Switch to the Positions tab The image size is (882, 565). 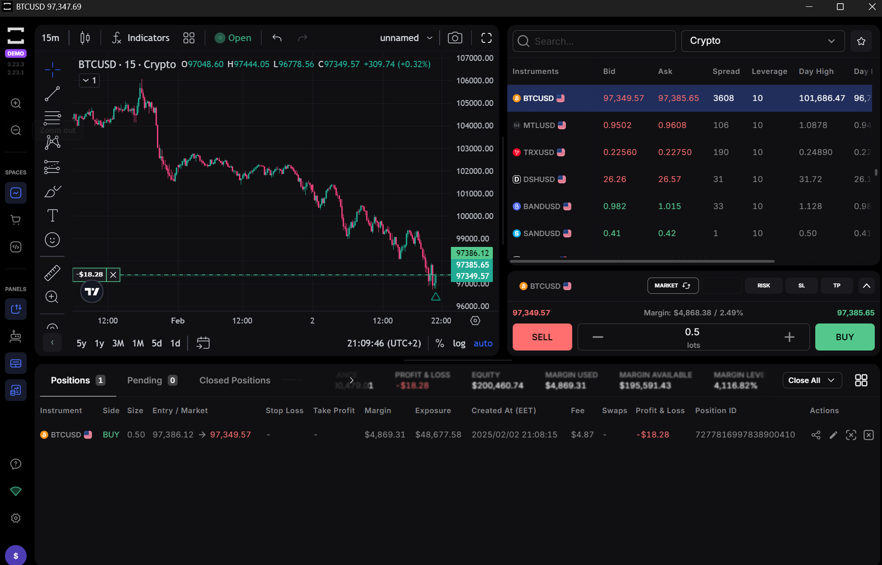point(78,381)
